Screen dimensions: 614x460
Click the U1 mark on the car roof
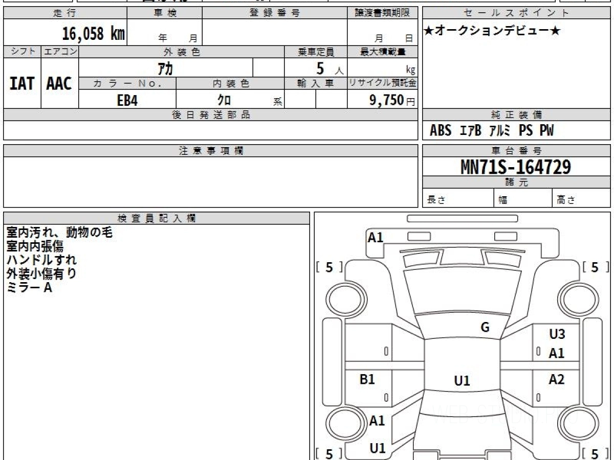tap(462, 380)
